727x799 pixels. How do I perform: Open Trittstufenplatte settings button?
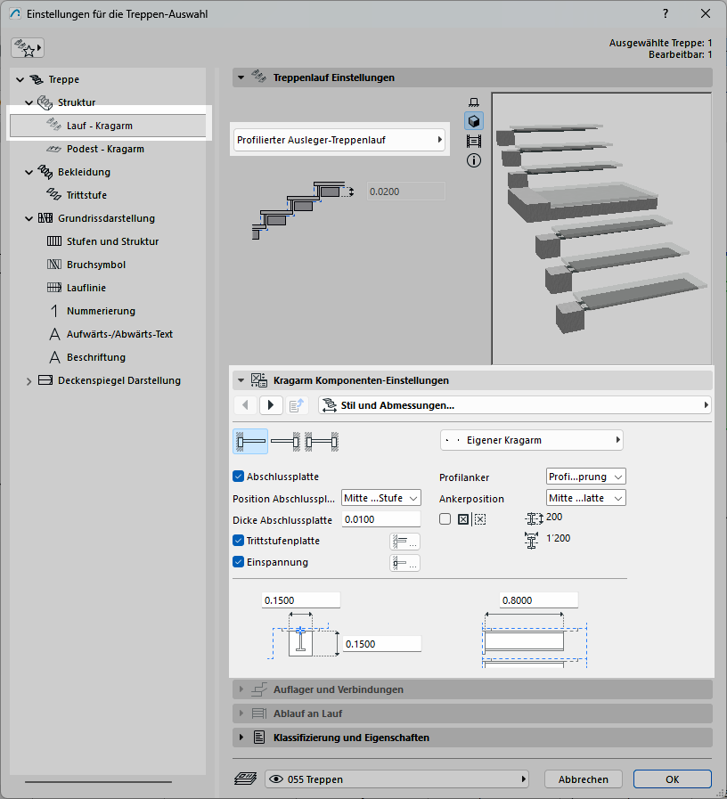coord(404,541)
